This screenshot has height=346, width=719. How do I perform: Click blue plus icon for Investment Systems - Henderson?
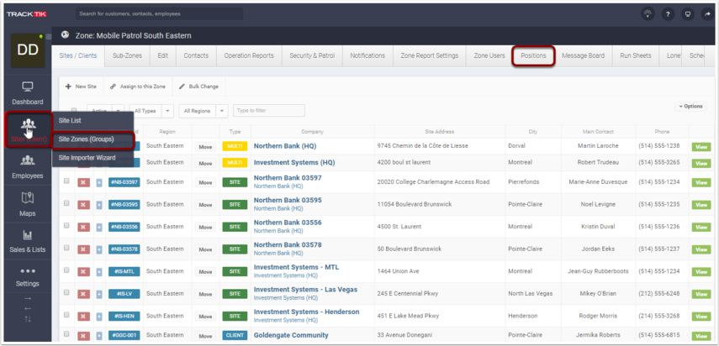tap(99, 317)
